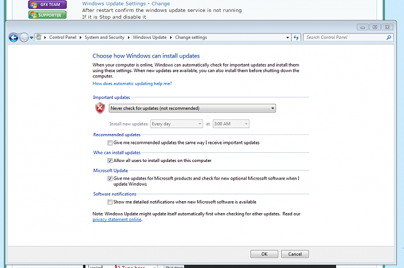Click the SUPPORTER badge
The image size is (404, 268).
[47, 15]
